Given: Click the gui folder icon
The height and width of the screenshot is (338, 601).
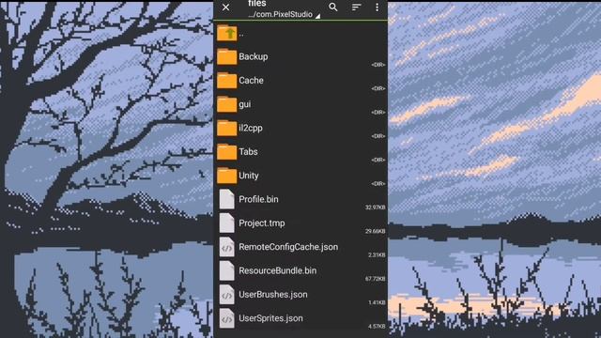Looking at the screenshot, I should 226,104.
